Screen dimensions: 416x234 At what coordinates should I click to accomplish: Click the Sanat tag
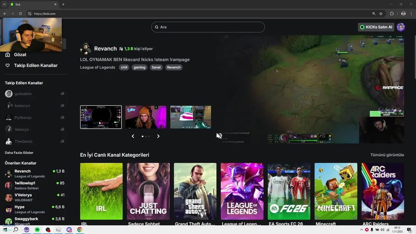pos(156,67)
